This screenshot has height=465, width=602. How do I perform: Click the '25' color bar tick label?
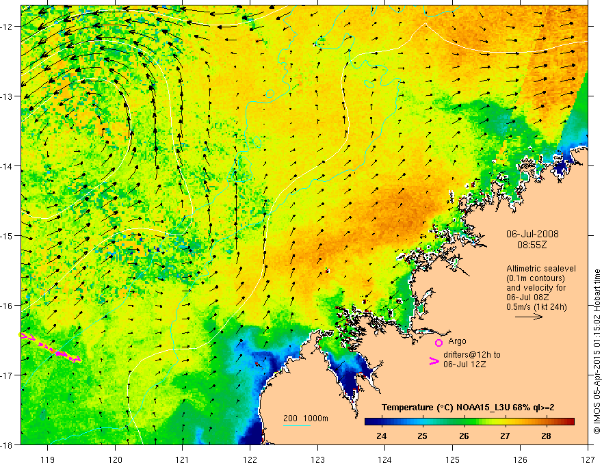422,436
